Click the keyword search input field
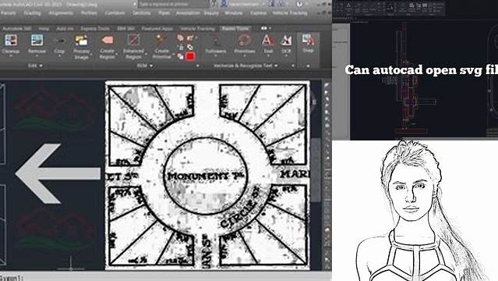498x281 pixels. [174, 5]
